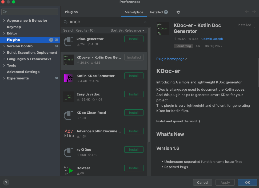Click the Installed button in details header
Viewport: 259px width, 188px height.
click(x=244, y=25)
